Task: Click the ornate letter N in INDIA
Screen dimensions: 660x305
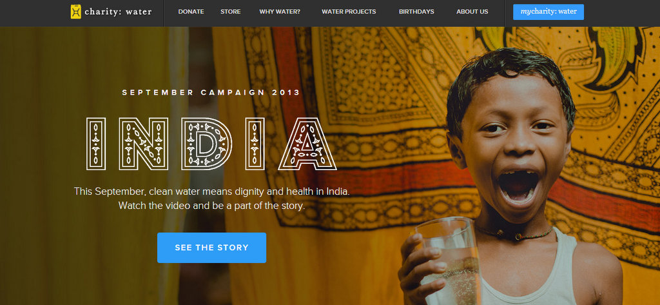Action: pos(144,144)
